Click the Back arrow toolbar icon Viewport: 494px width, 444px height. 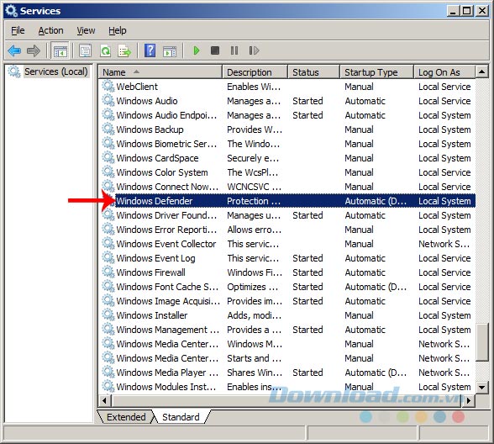(14, 50)
